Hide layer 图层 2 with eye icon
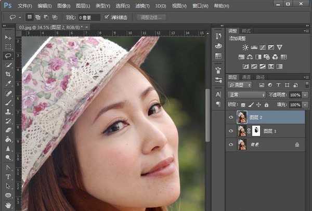312x211 pixels. coord(231,117)
